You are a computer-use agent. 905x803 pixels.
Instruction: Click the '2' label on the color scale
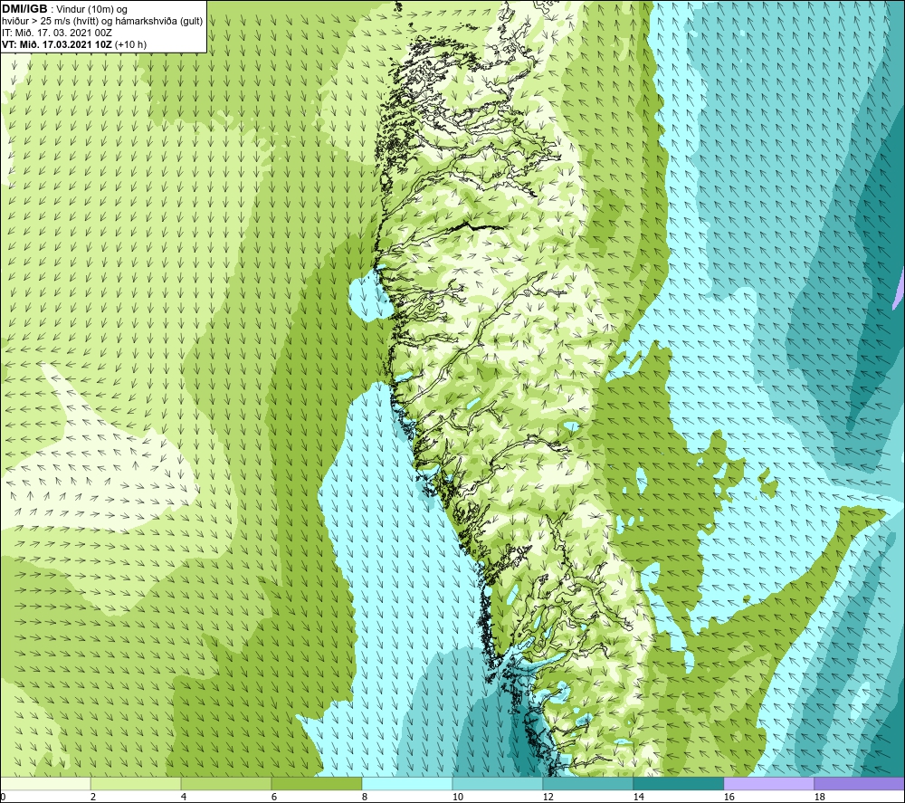[93, 797]
